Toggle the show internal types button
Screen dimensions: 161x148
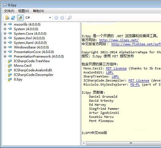(20, 18)
